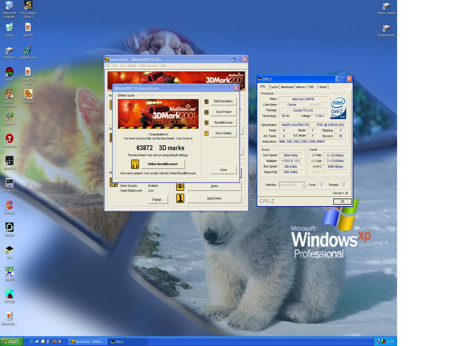Screen dimensions: 461x346
Task: Switch to Senza titolo - 3DMark taskbar button
Action: tap(87, 341)
